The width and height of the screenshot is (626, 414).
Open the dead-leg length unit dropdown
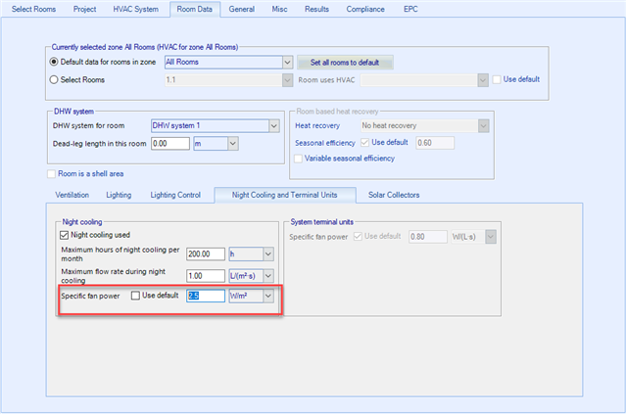[x=232, y=143]
